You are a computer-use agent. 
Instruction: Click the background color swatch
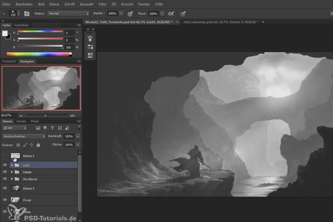8,37
